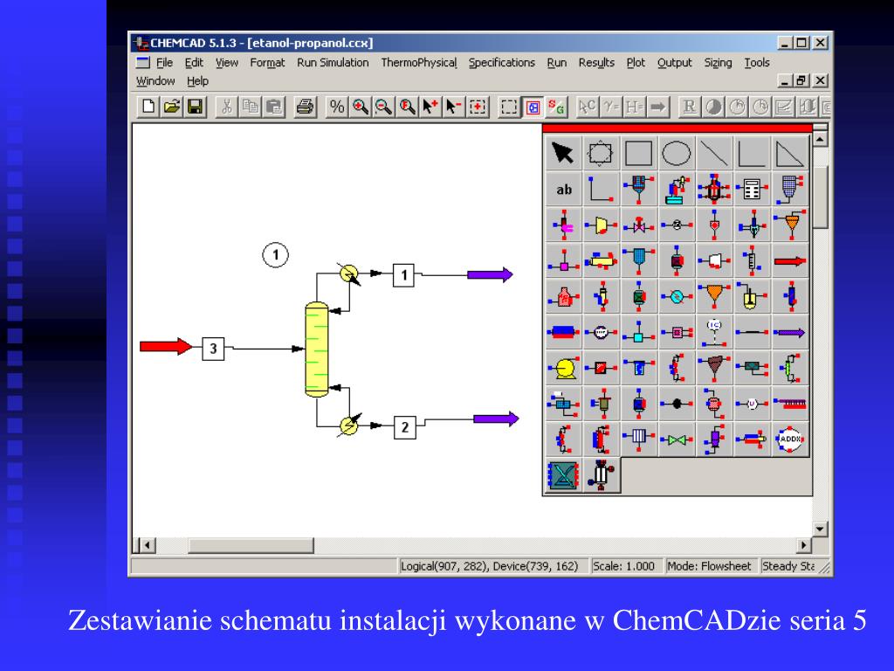Select the rectangle drawing tool in palette
The height and width of the screenshot is (671, 894).
638,153
